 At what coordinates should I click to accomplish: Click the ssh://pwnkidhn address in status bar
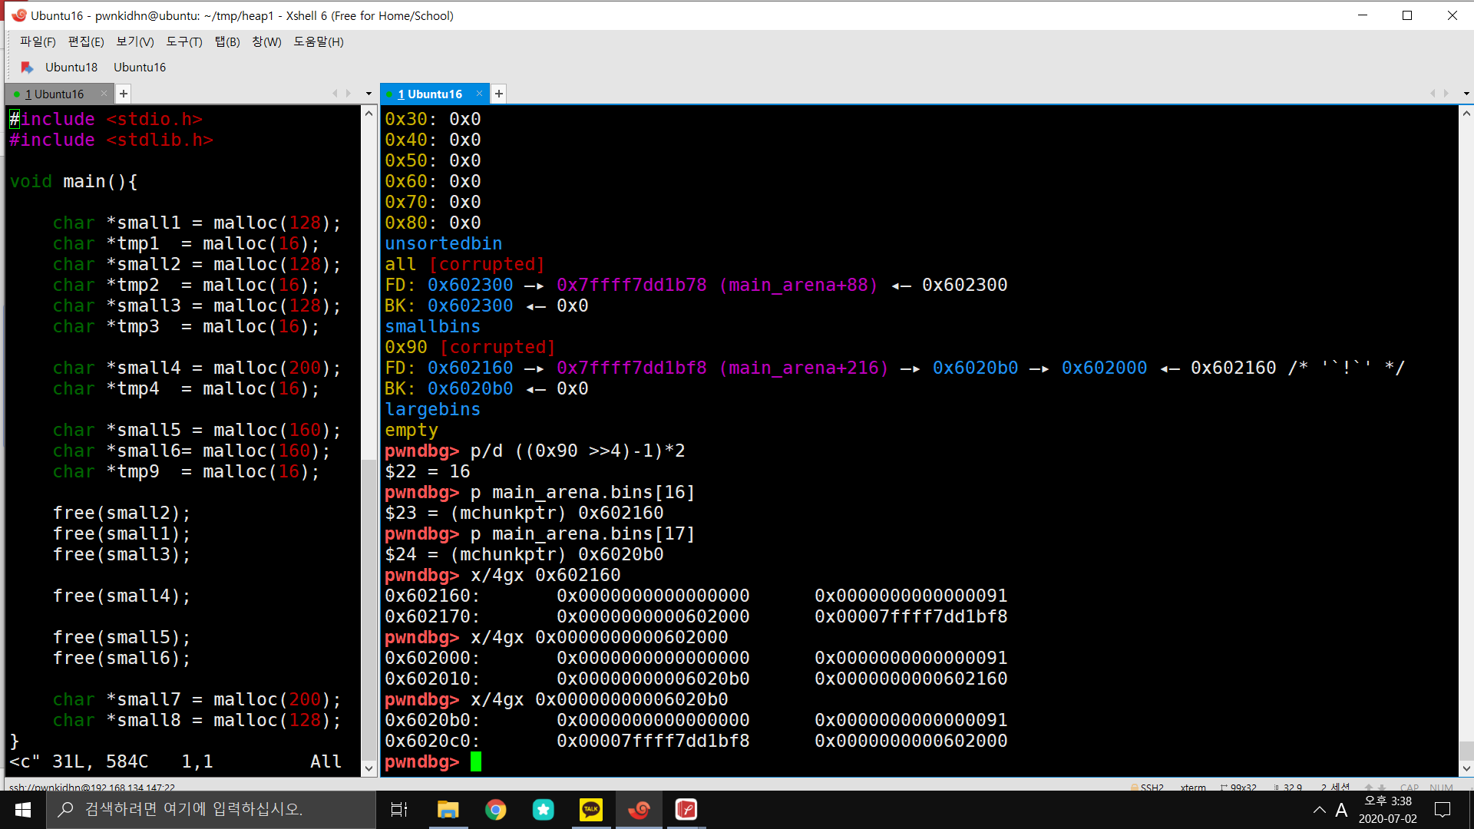click(x=92, y=788)
